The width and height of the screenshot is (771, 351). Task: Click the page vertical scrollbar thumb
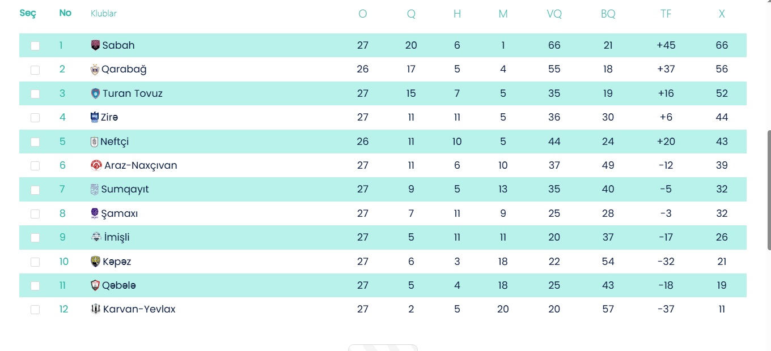768,190
